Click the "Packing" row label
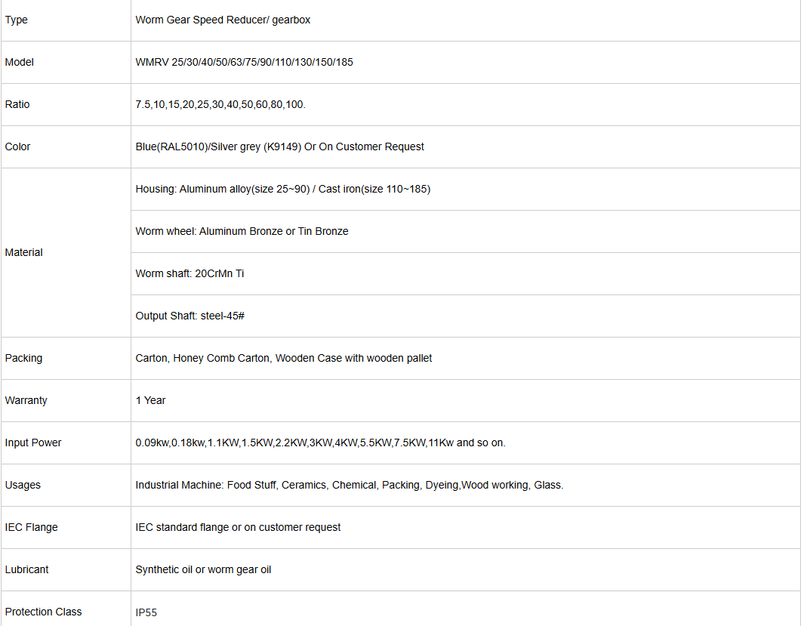 pos(24,358)
